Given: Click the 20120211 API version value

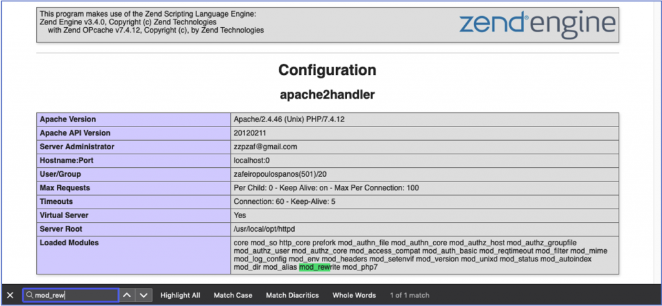Looking at the screenshot, I should (x=250, y=133).
